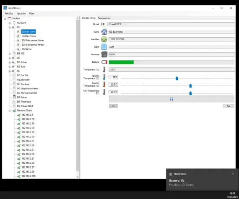The image size is (239, 199).
Task: Select EG Küche in the tree
Action: pyautogui.click(x=26, y=49)
